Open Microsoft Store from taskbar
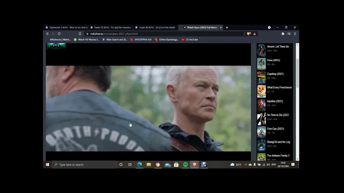Viewport: 344px width, 193px height. (176, 165)
